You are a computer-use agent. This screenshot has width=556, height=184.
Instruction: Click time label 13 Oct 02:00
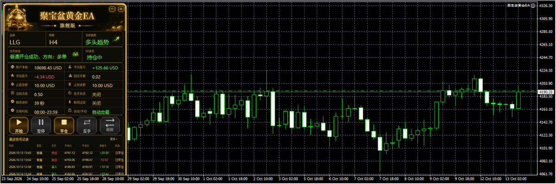coord(516,179)
